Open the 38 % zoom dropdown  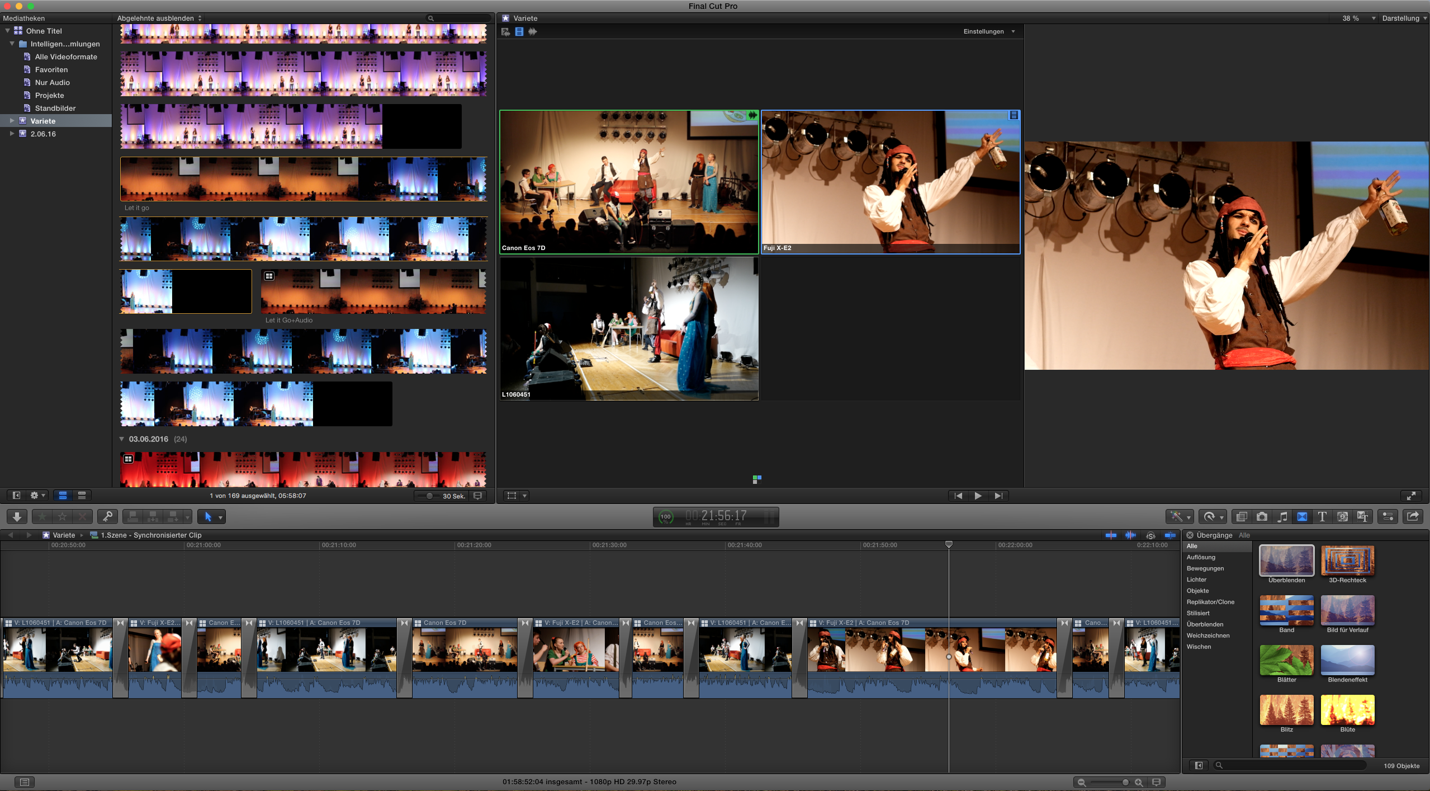[x=1358, y=18]
